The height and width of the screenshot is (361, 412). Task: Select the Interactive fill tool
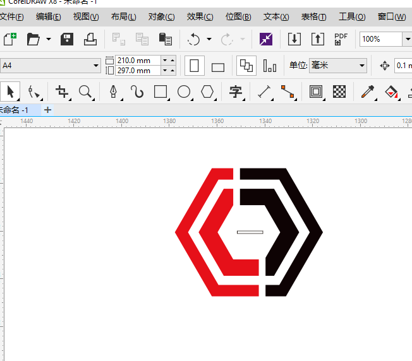(x=391, y=92)
